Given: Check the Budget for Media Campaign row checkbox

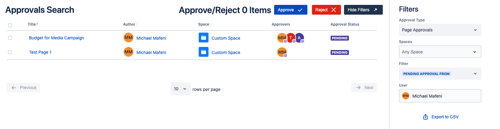Looking at the screenshot, I should point(10,38).
